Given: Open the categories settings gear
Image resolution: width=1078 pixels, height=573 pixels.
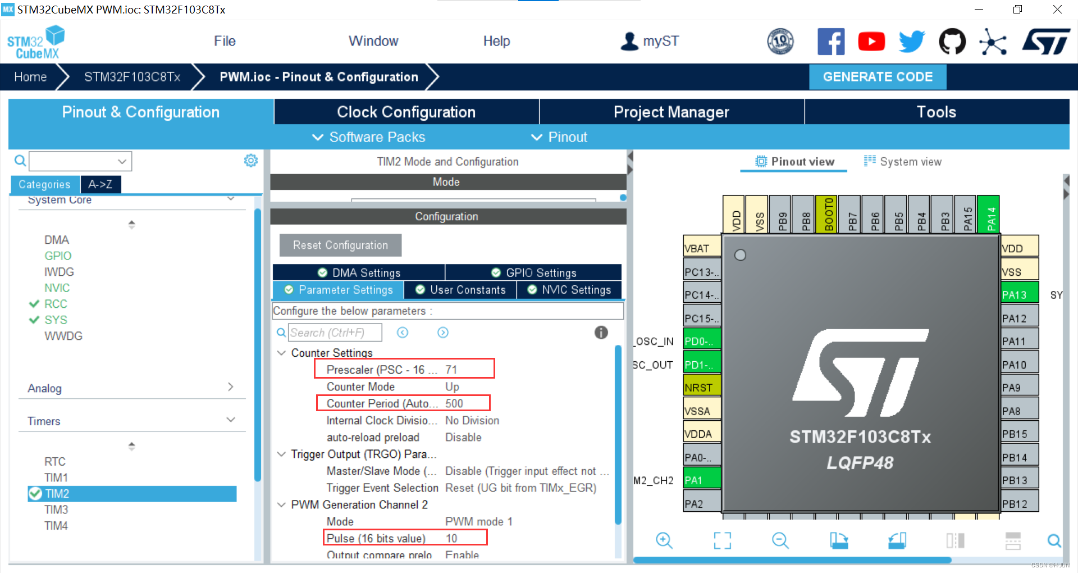Looking at the screenshot, I should 251,161.
